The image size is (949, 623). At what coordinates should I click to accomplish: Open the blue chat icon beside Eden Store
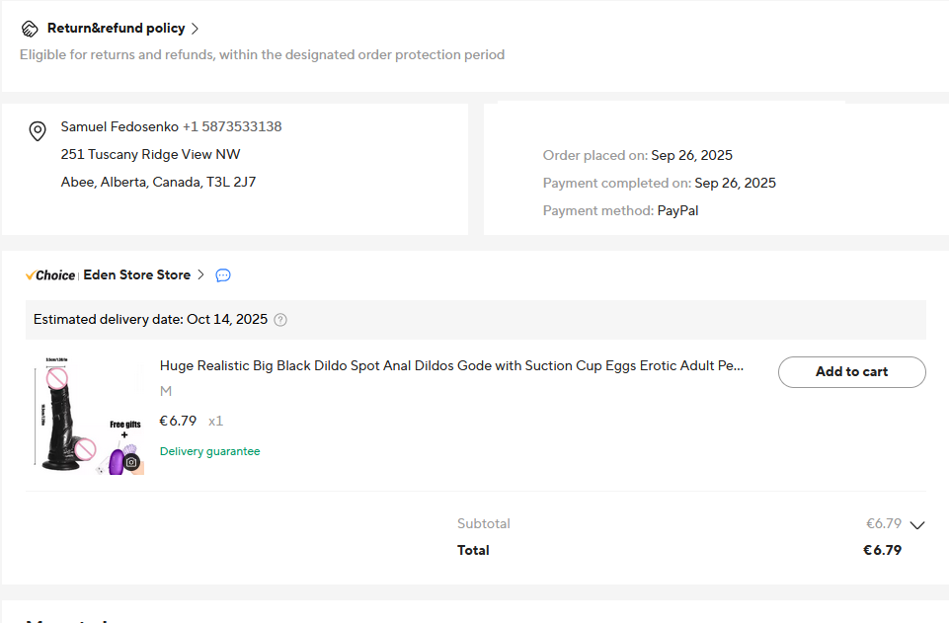pos(223,275)
